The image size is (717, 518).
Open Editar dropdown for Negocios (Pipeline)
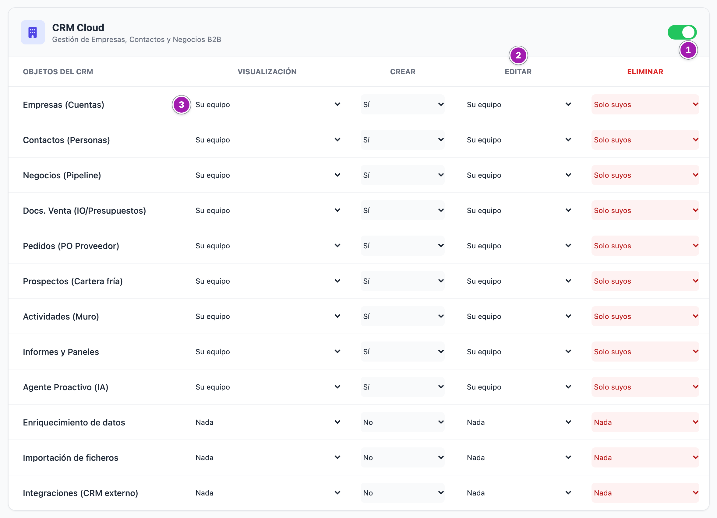(518, 175)
